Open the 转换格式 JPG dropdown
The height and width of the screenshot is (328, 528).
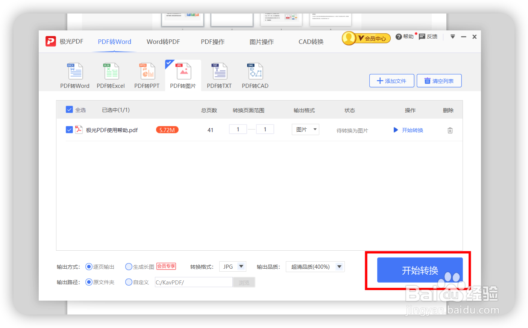coord(233,266)
